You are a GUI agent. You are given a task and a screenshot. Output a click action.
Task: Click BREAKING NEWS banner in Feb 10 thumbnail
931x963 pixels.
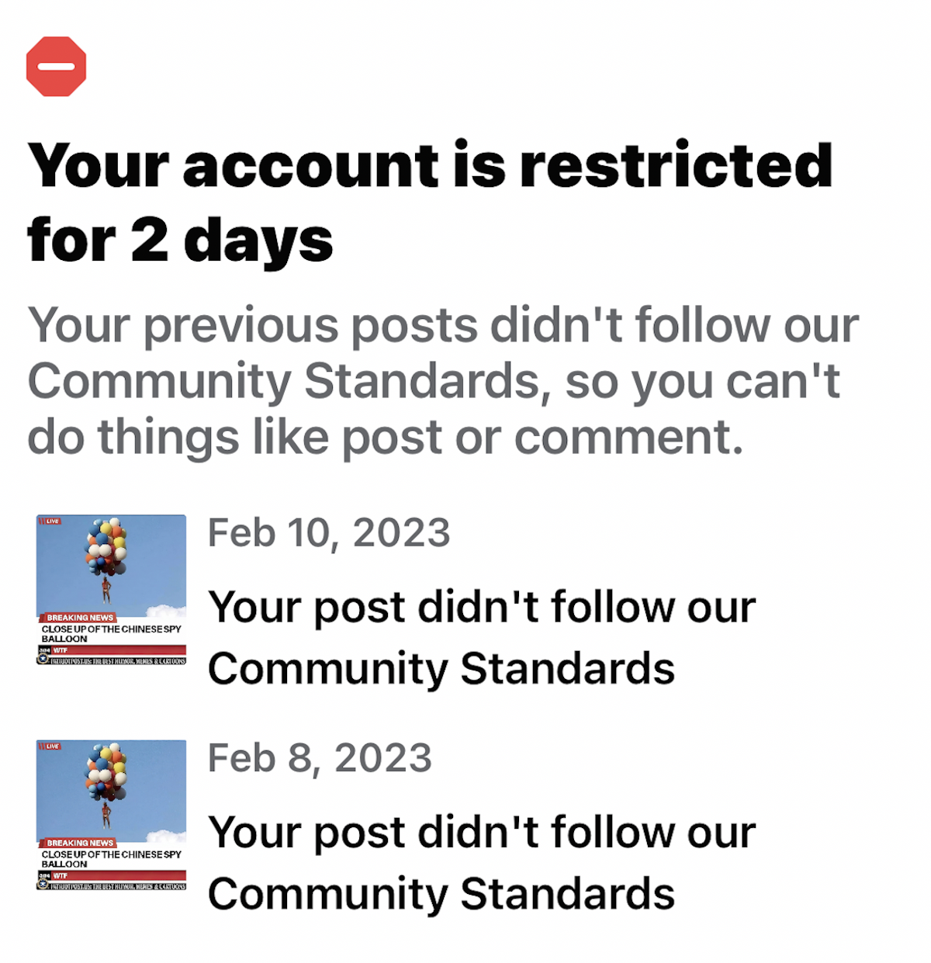(x=77, y=617)
